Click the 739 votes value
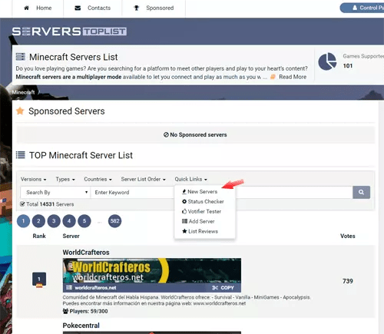Viewport: 384px width, 334px height. pos(348,281)
